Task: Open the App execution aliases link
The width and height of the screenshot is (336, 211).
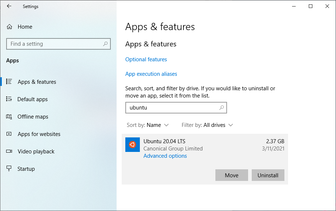Action: pyautogui.click(x=151, y=74)
